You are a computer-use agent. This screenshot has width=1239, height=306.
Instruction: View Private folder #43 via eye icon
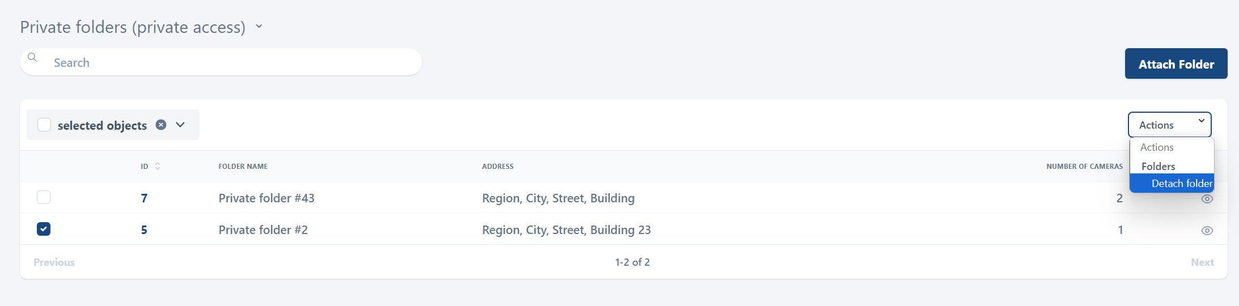click(1207, 199)
